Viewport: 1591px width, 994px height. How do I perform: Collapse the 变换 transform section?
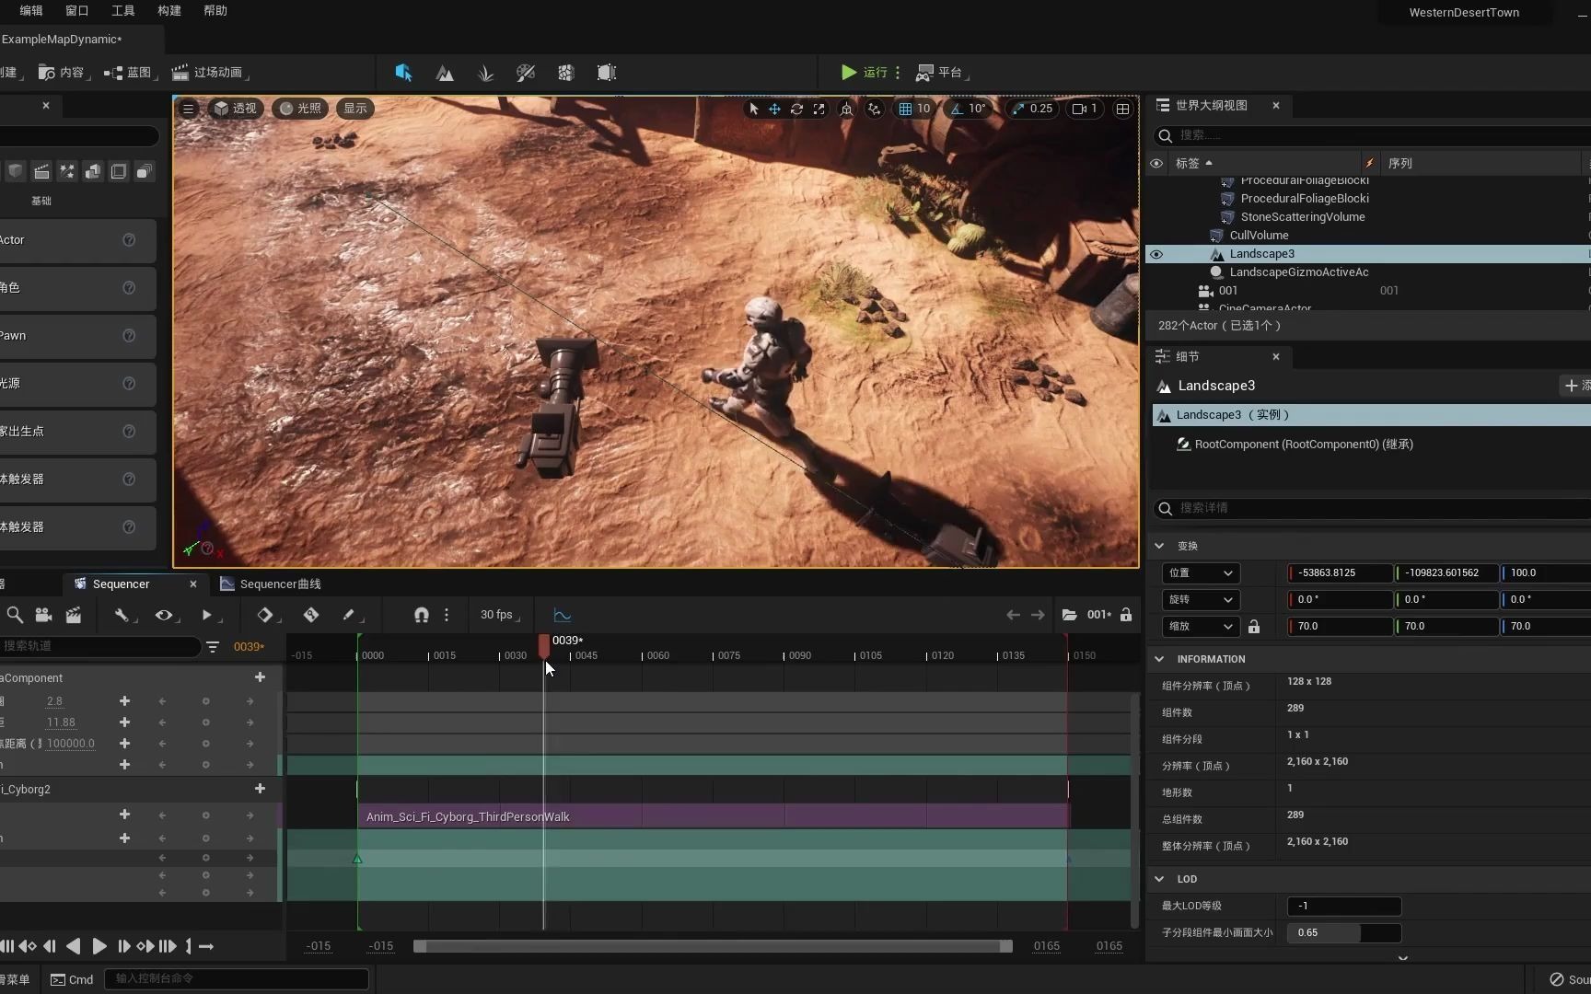[1159, 546]
